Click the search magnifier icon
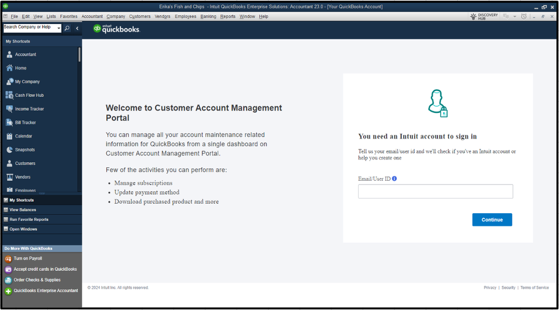This screenshot has height=310, width=559. coord(67,28)
